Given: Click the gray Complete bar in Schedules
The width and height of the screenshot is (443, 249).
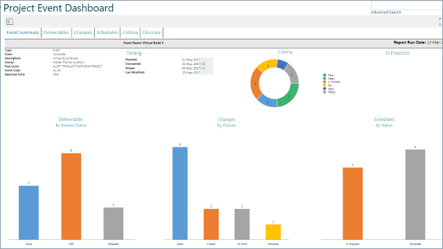Looking at the screenshot, I should tap(415, 194).
